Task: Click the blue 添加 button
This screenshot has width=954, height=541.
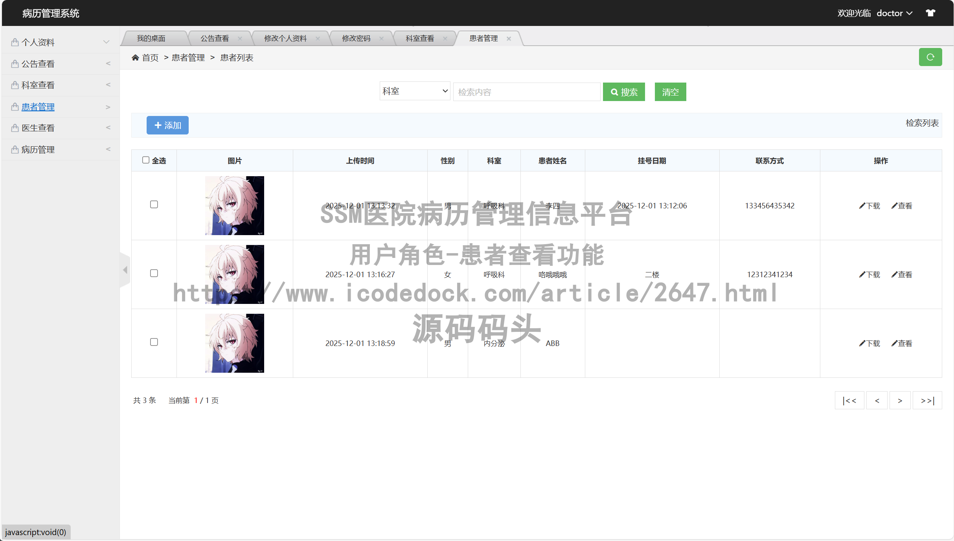Action: (x=167, y=125)
